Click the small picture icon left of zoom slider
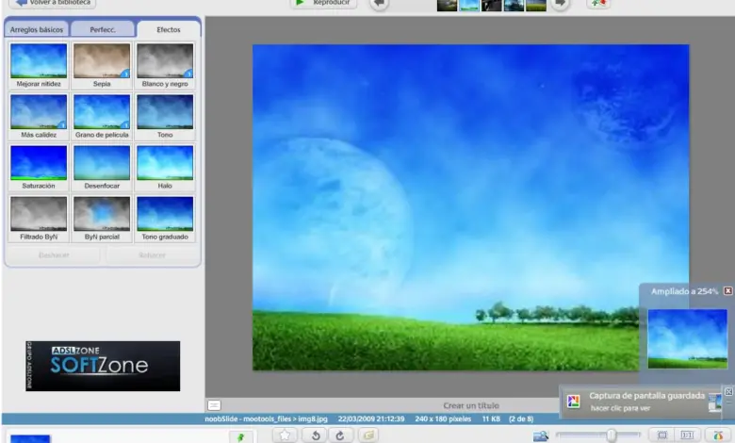The image size is (735, 443). click(x=541, y=436)
